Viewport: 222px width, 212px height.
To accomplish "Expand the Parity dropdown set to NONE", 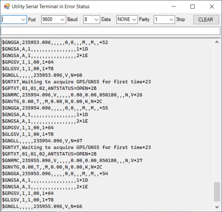I will 134,20.
